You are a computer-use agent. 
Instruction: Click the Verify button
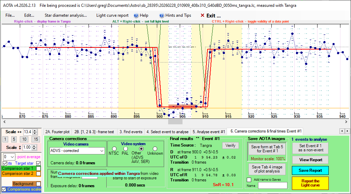coord(230,145)
